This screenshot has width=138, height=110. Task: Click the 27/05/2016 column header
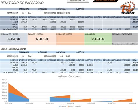tap(98, 60)
